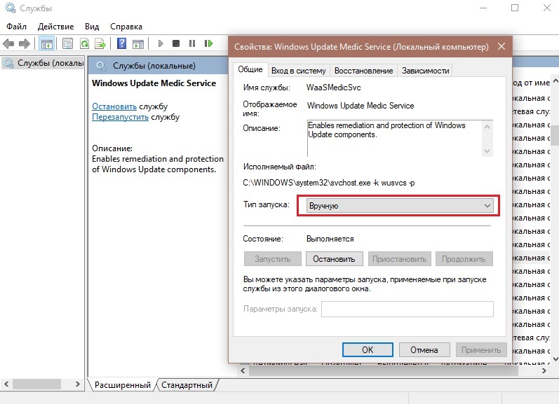Screen dimensions: 559x404
Task: Click the Export List toolbar icon
Action: tap(100, 43)
